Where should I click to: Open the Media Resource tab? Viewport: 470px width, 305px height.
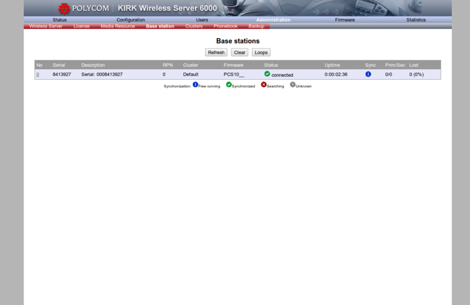118,26
